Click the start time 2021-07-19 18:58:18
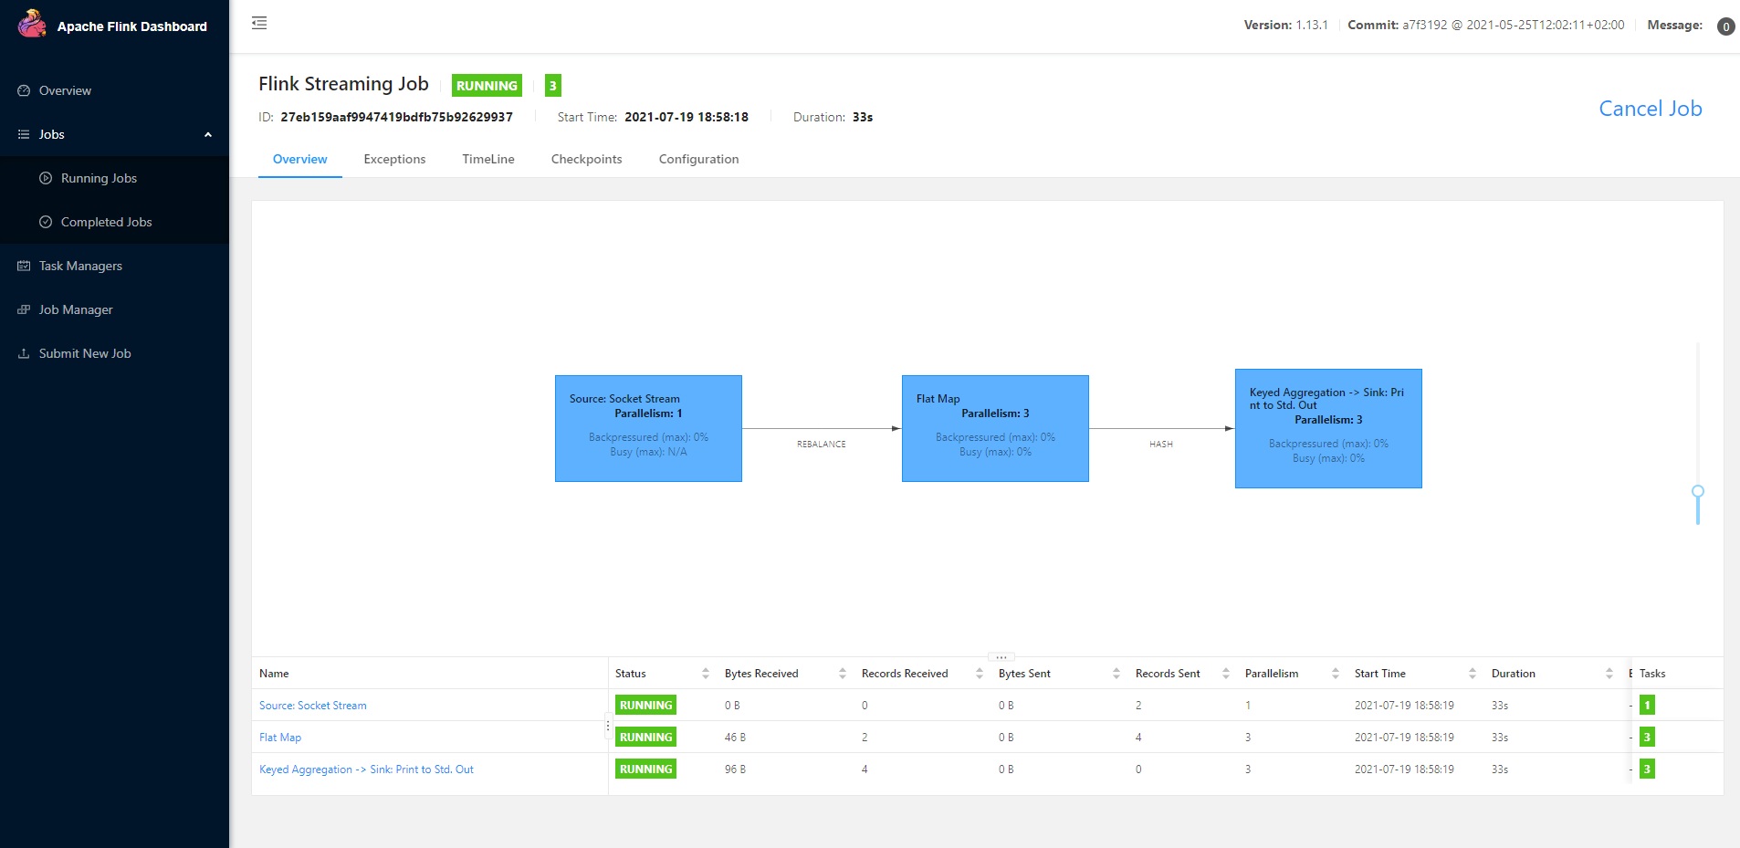 coord(687,117)
